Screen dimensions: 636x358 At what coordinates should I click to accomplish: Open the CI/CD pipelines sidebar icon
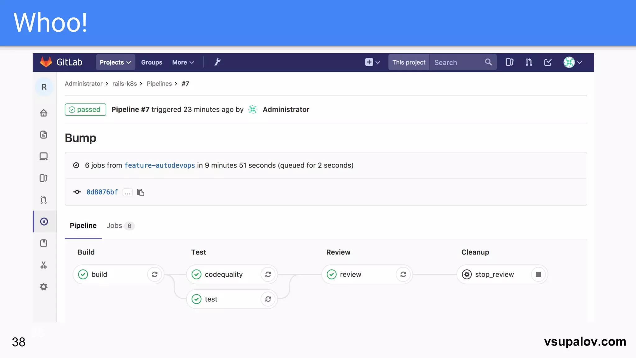(44, 222)
